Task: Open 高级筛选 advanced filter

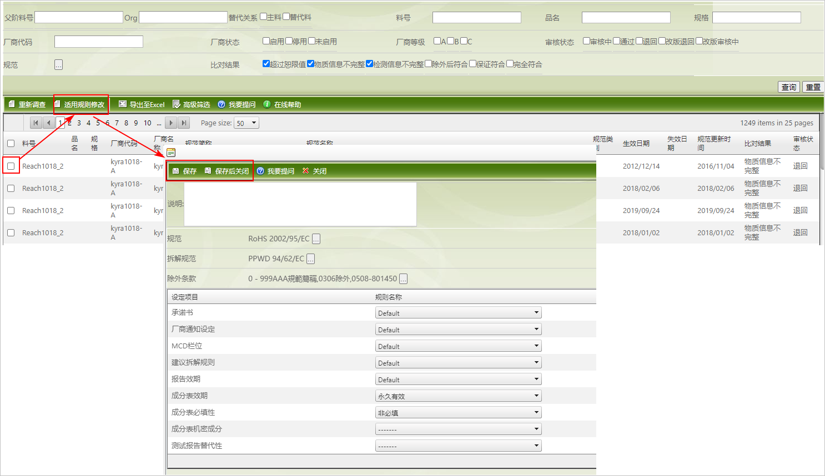Action: tap(192, 104)
